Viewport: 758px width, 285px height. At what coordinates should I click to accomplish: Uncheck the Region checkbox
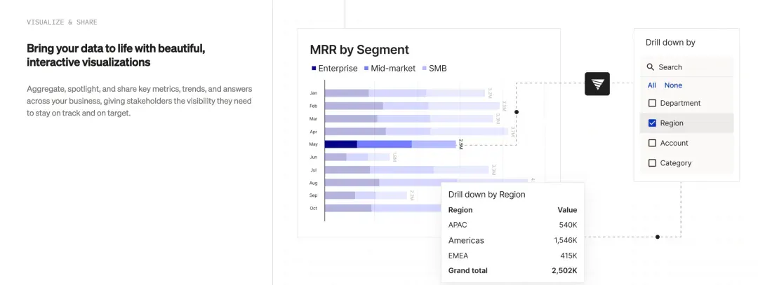tap(652, 123)
